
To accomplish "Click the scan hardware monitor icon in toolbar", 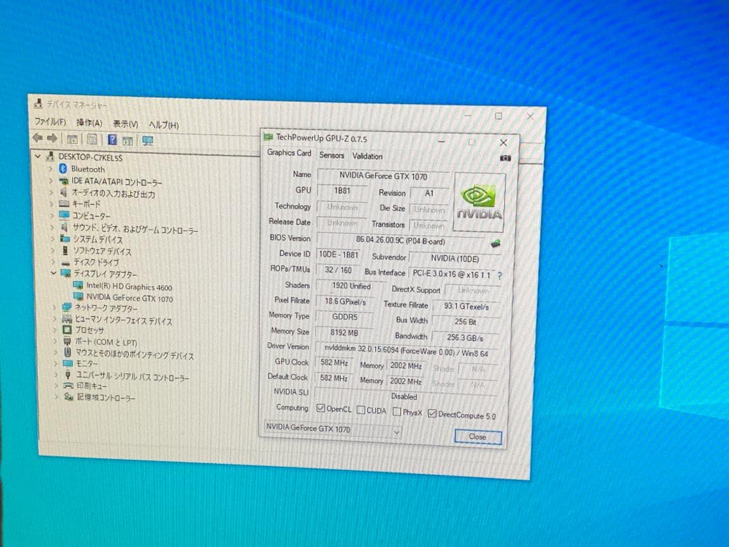I will [148, 140].
